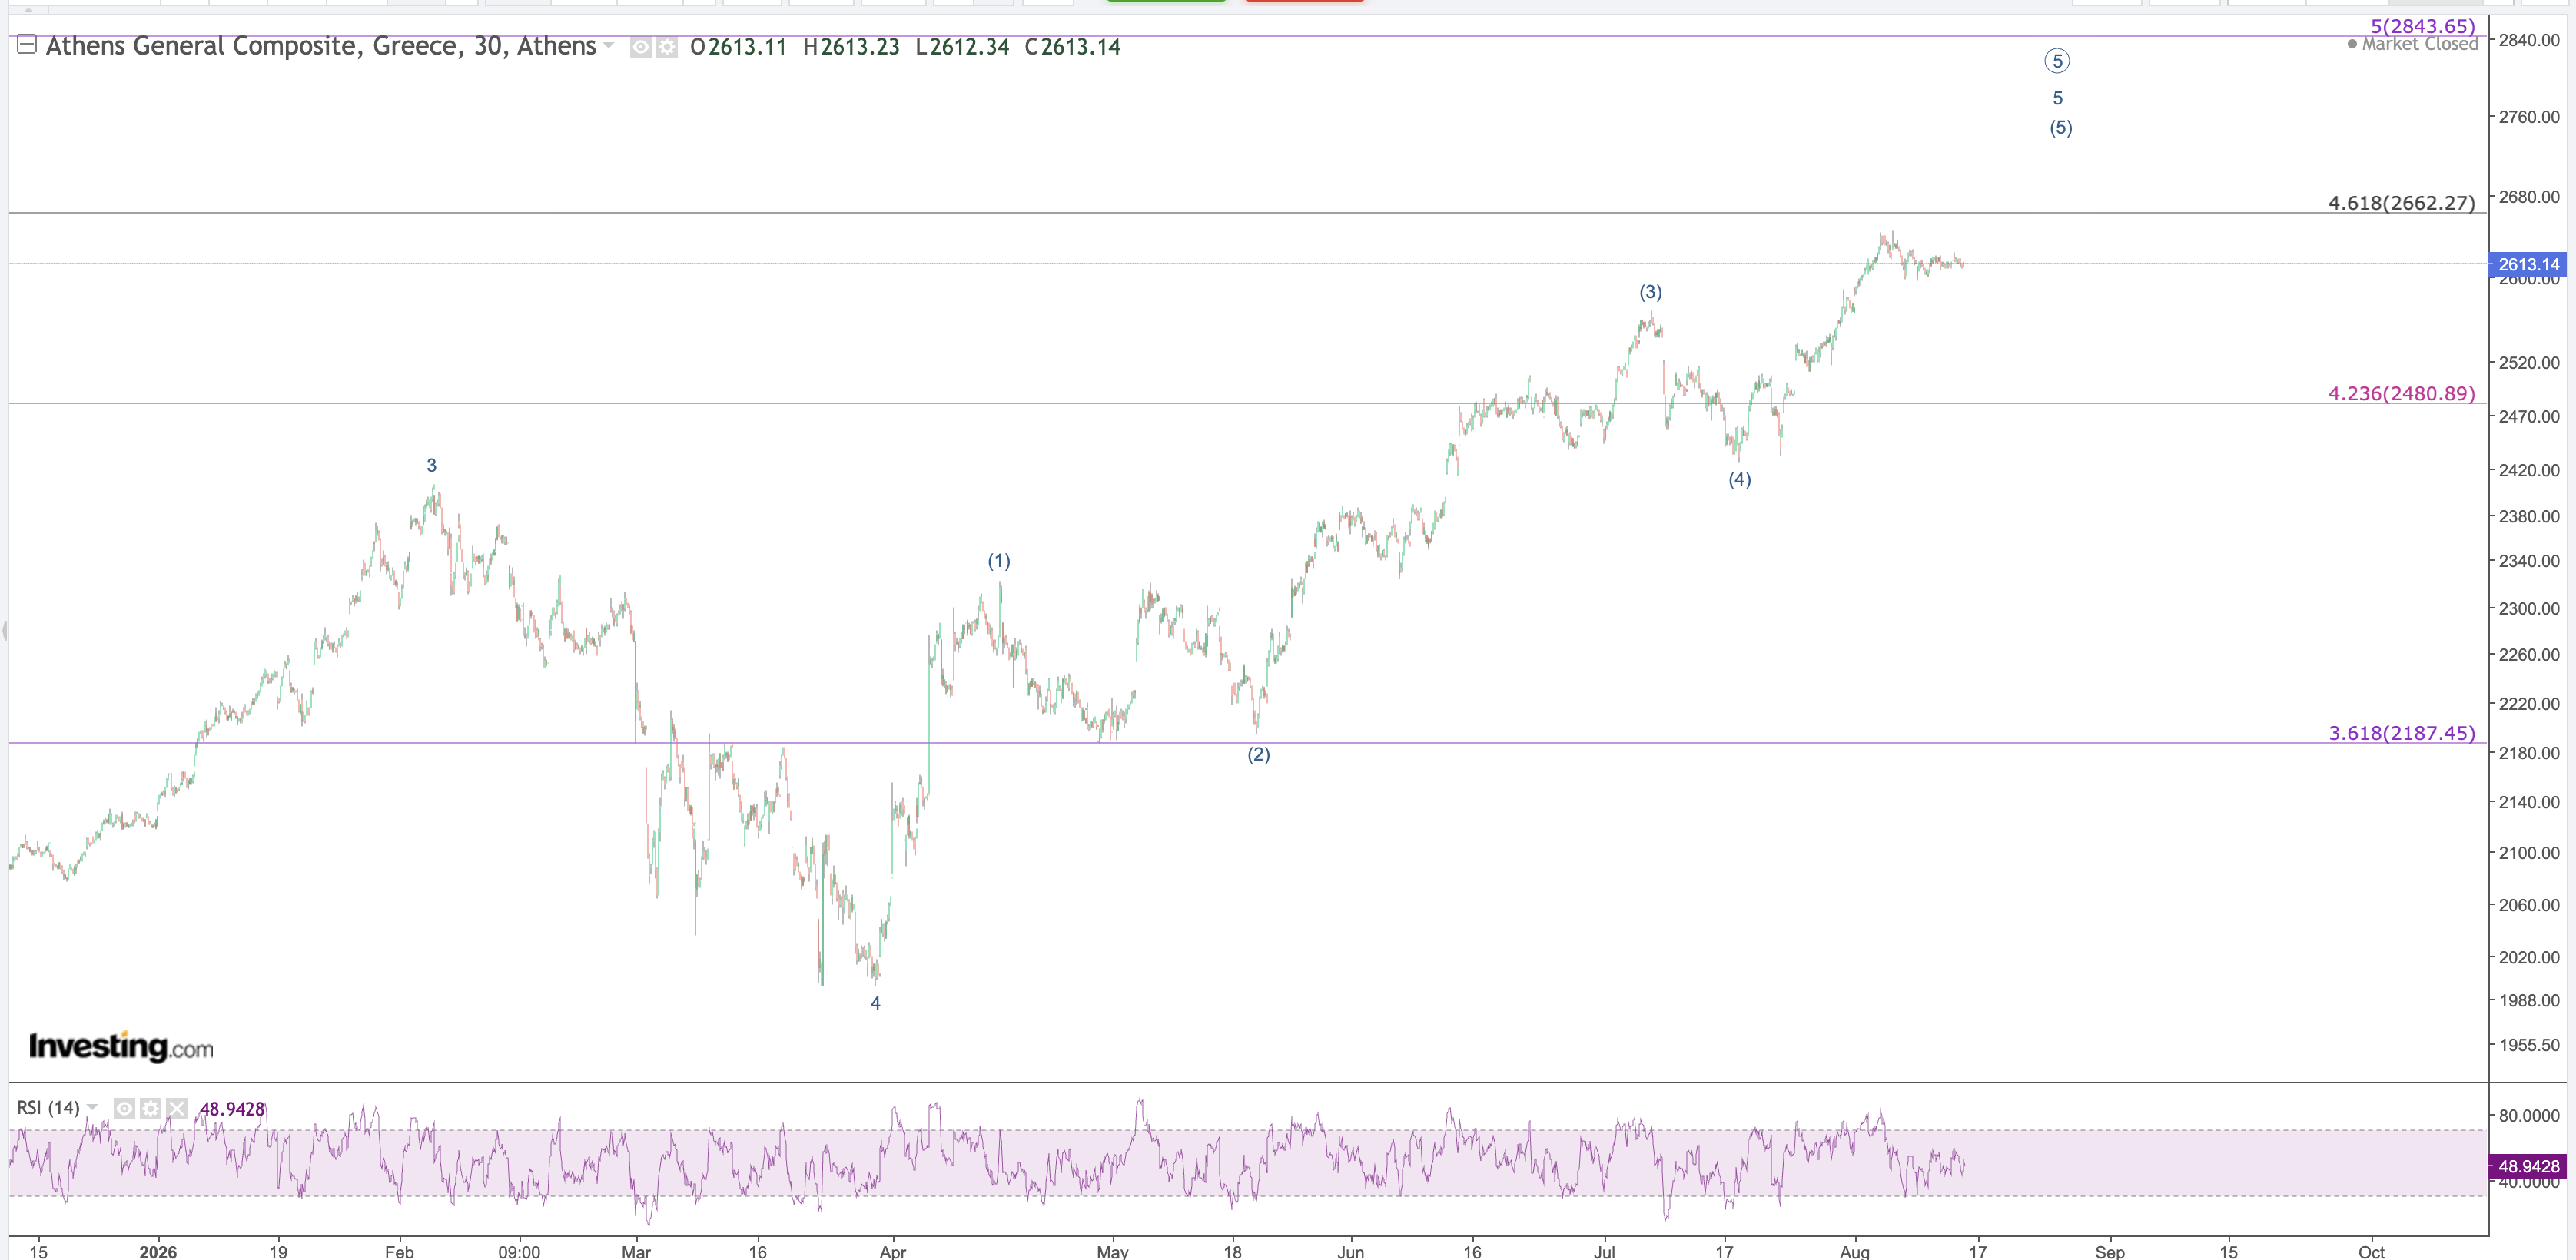
Task: Click the 2680.00 price axis label
Action: pyautogui.click(x=2529, y=196)
